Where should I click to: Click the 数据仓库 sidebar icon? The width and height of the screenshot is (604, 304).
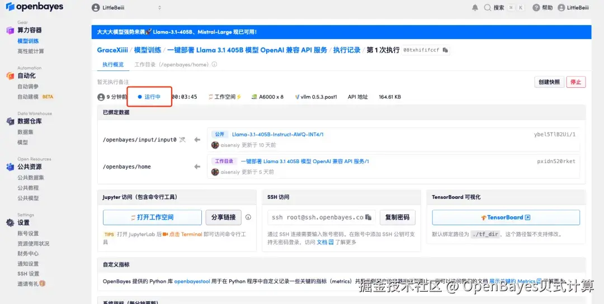[x=10, y=121]
